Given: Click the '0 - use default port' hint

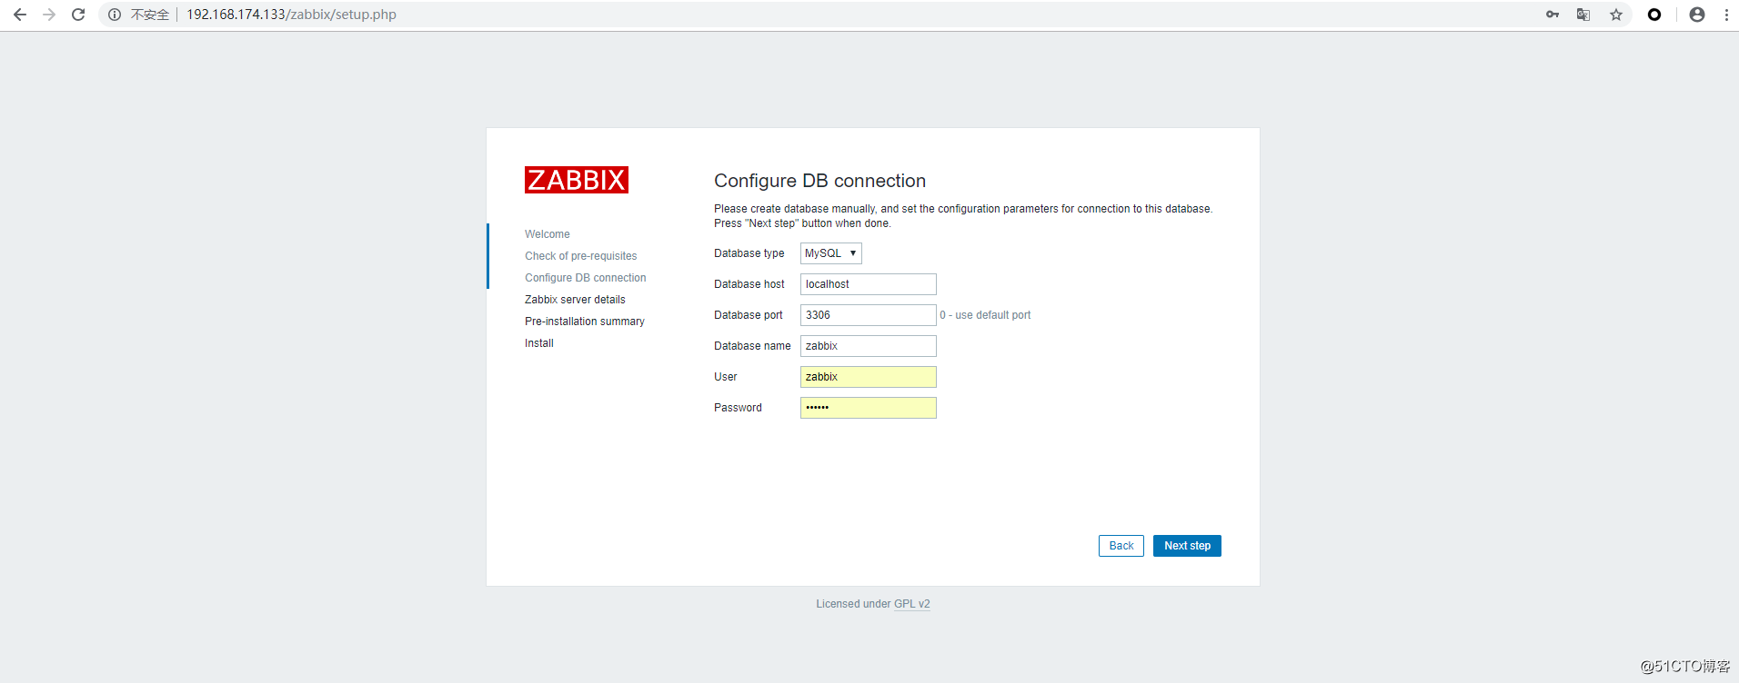Looking at the screenshot, I should coord(985,315).
